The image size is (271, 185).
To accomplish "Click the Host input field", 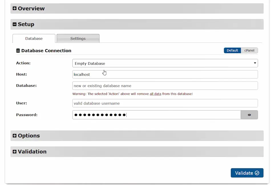I will tap(165, 75).
